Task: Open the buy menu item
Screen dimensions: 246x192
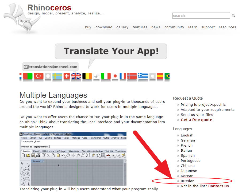Action: click(x=88, y=27)
